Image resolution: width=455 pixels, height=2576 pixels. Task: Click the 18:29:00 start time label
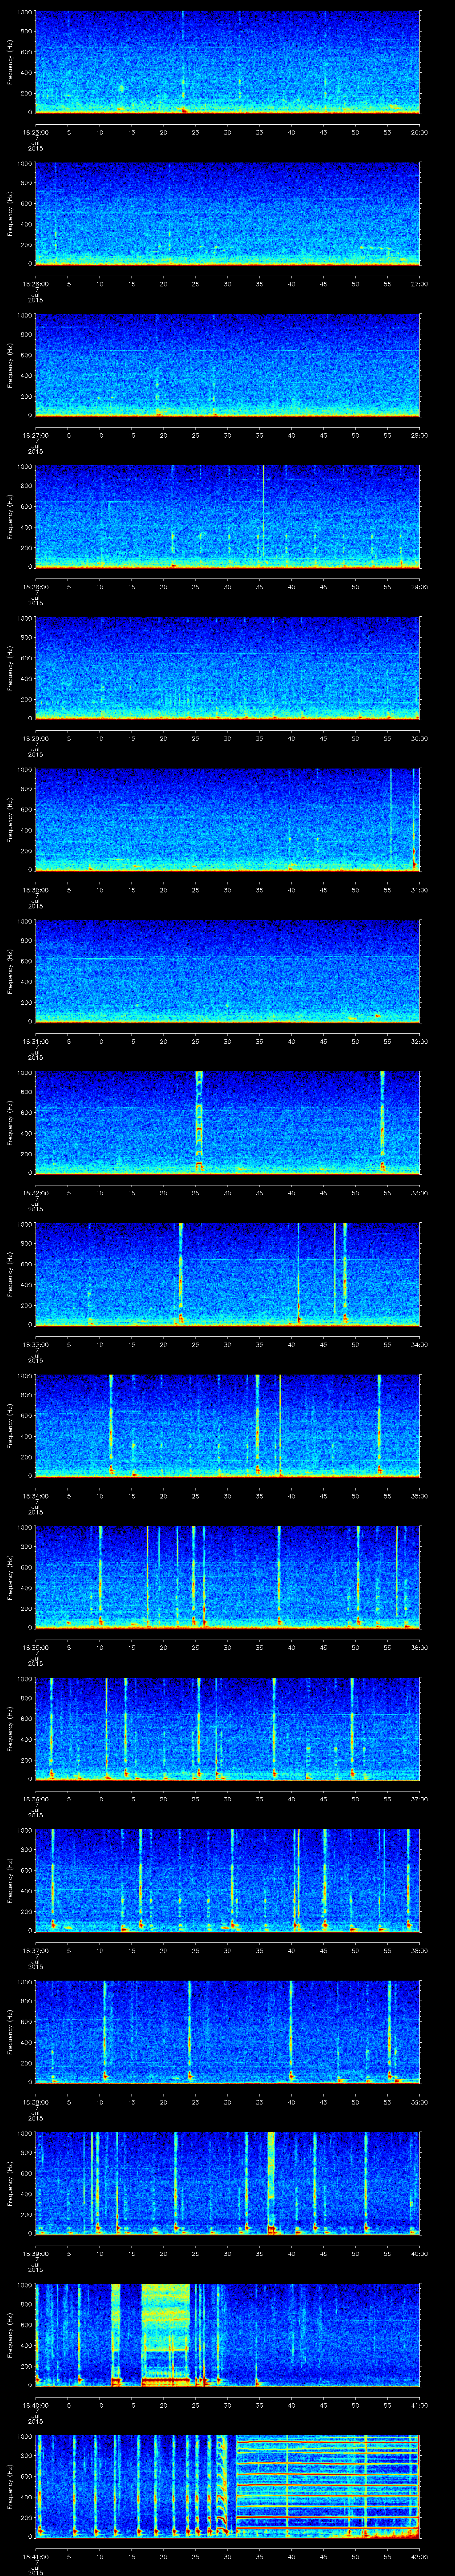click(x=36, y=738)
